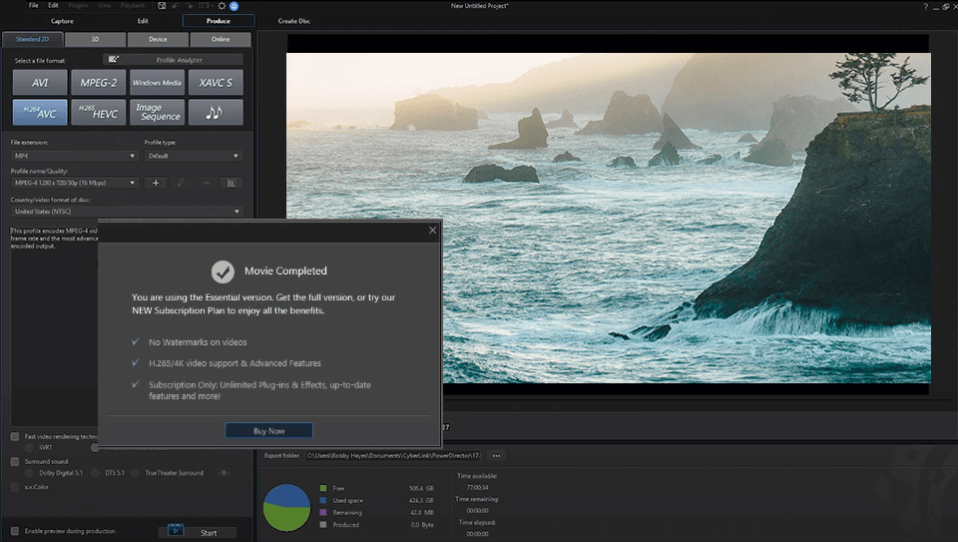This screenshot has height=542, width=958.
Task: Click 'No Watermarks on videos' text
Action: click(198, 342)
